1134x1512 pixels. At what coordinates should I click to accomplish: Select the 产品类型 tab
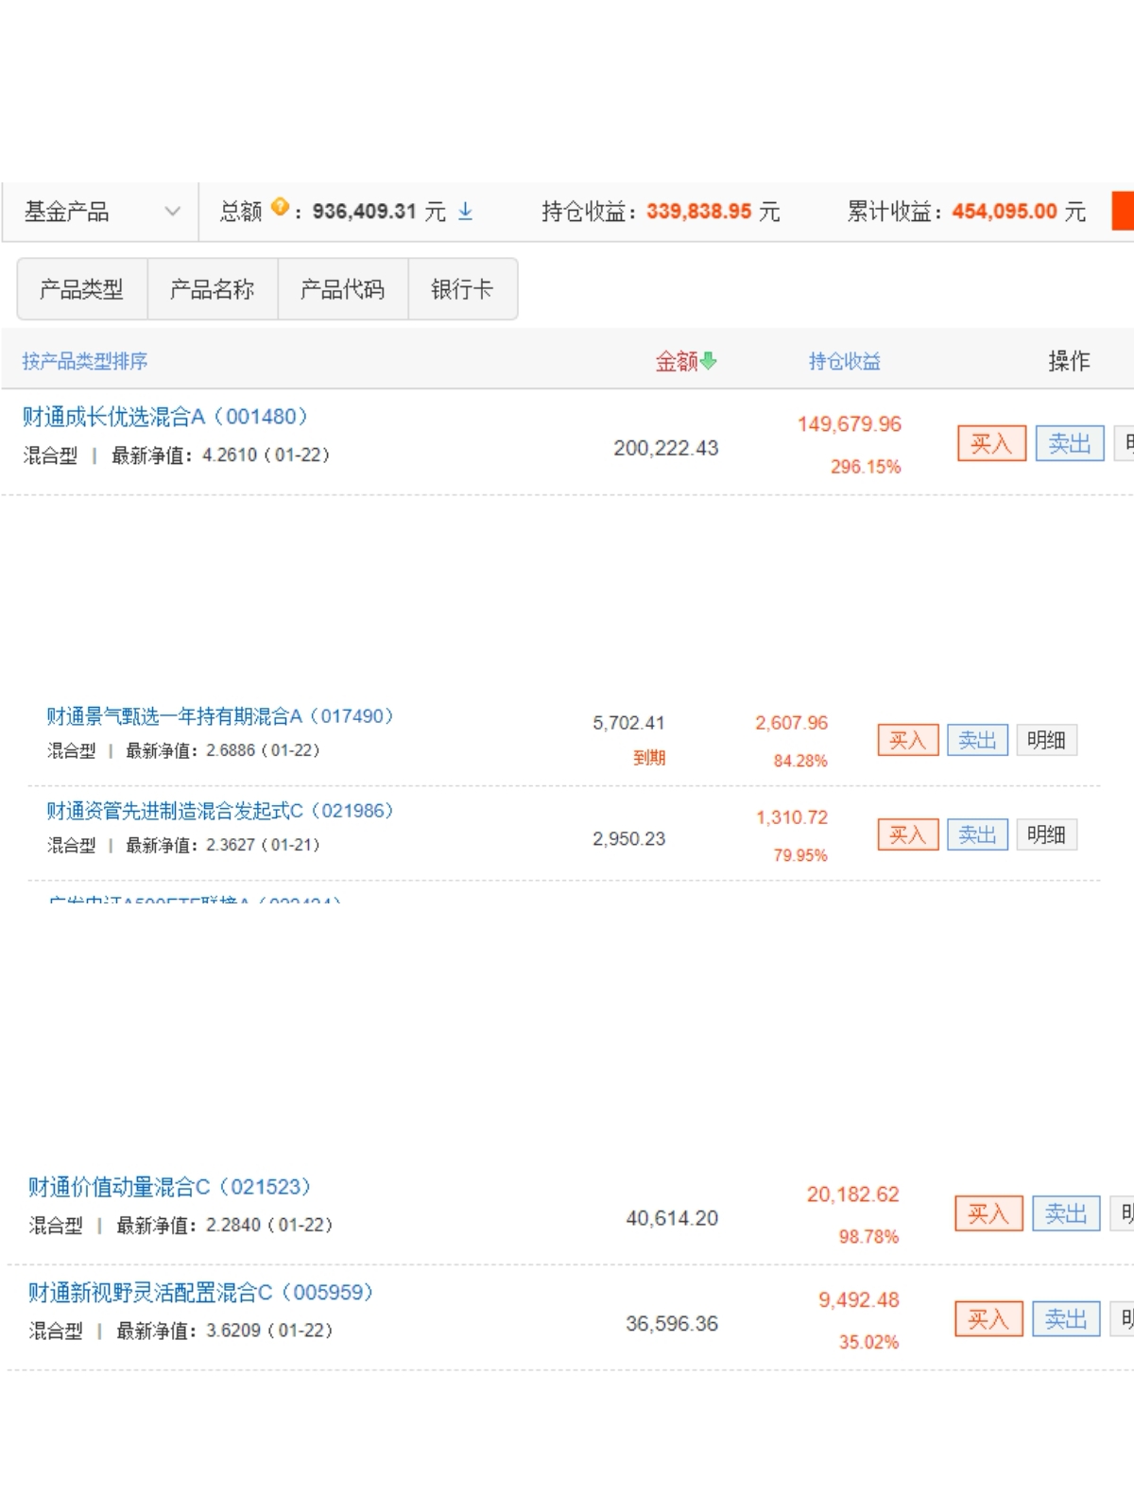point(82,289)
